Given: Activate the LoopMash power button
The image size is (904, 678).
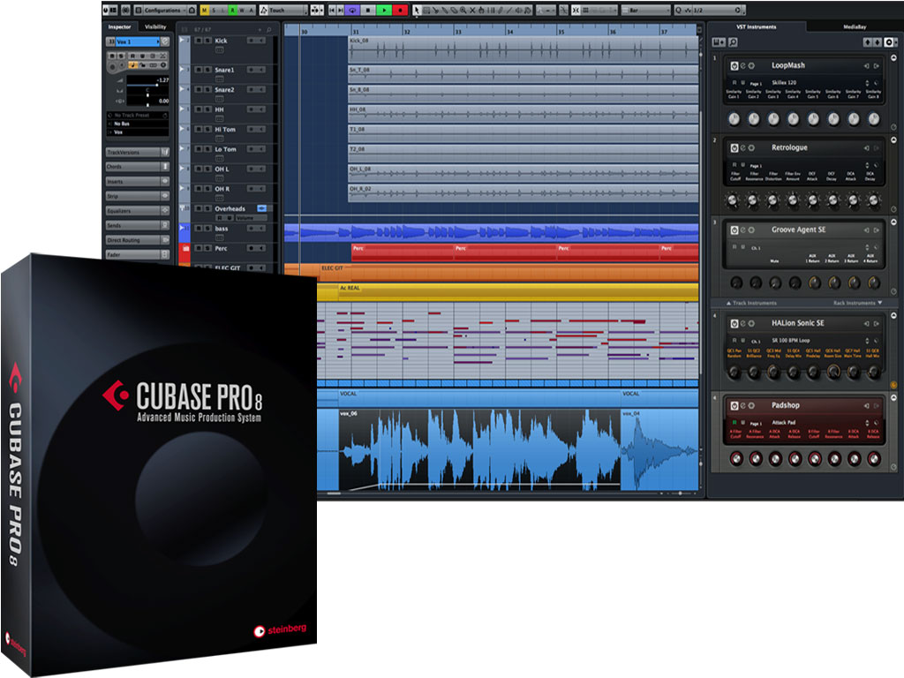Looking at the screenshot, I should [x=733, y=66].
